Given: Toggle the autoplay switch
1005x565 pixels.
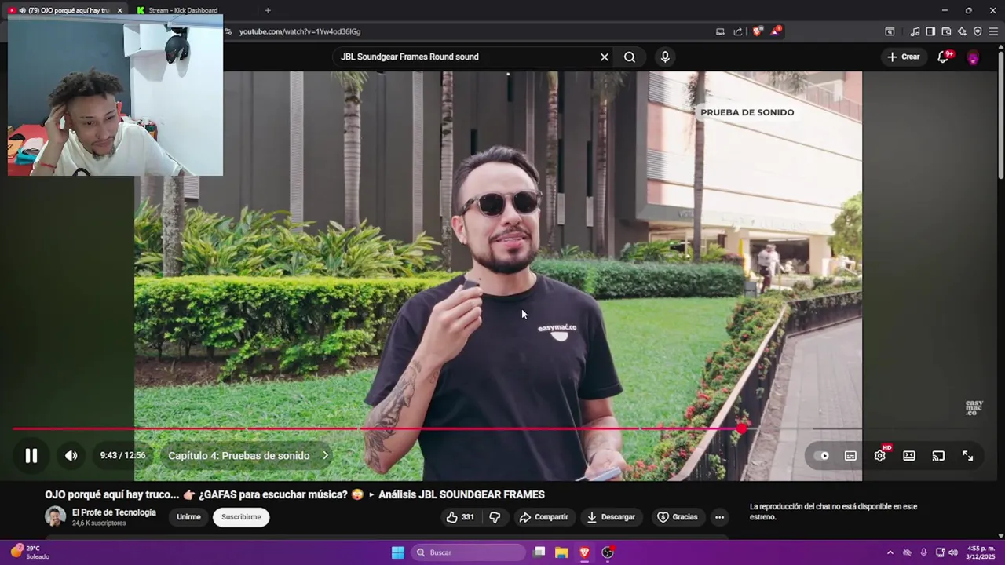Looking at the screenshot, I should click(821, 456).
